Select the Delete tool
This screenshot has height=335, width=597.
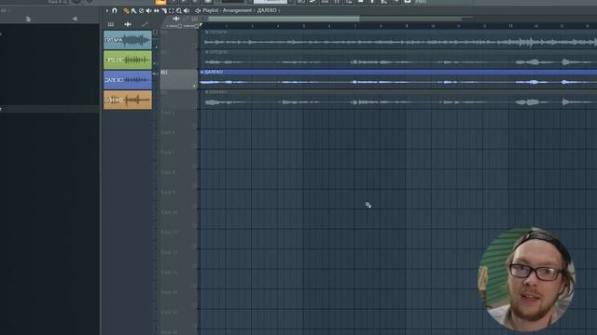[141, 10]
